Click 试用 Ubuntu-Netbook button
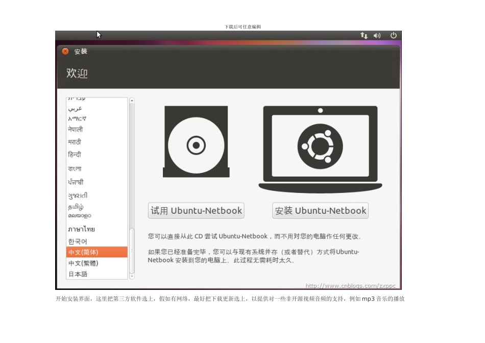485x343 pixels. (x=196, y=211)
